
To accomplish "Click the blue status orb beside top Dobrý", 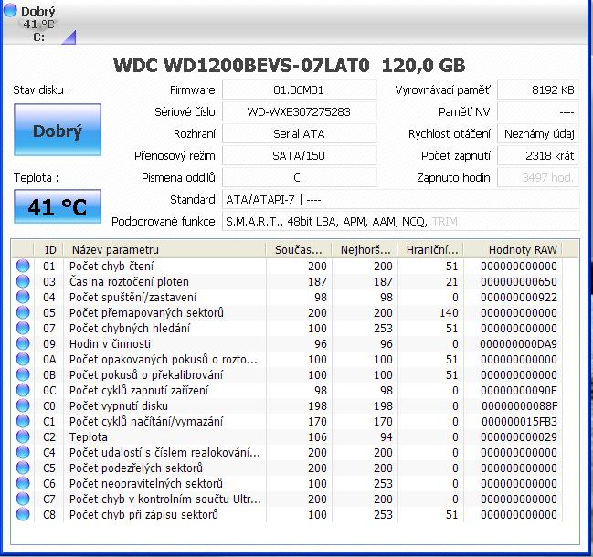I will 10,10.
